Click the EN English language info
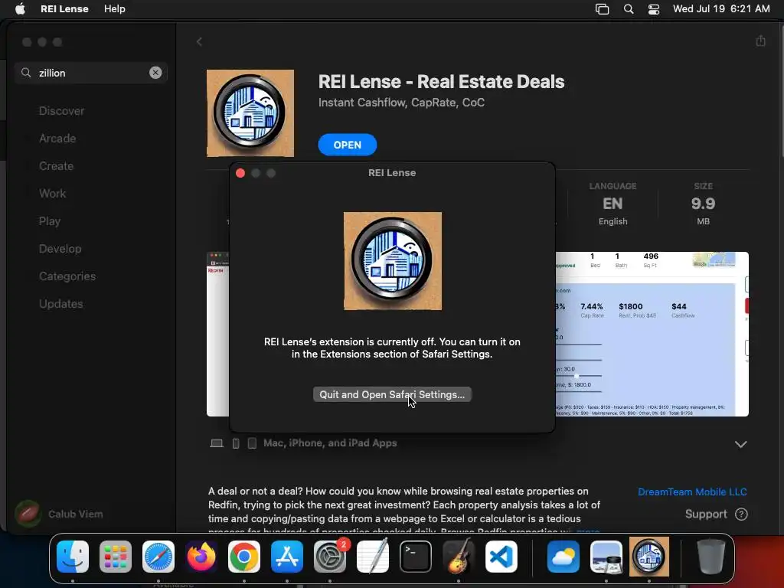784x588 pixels. coord(612,204)
